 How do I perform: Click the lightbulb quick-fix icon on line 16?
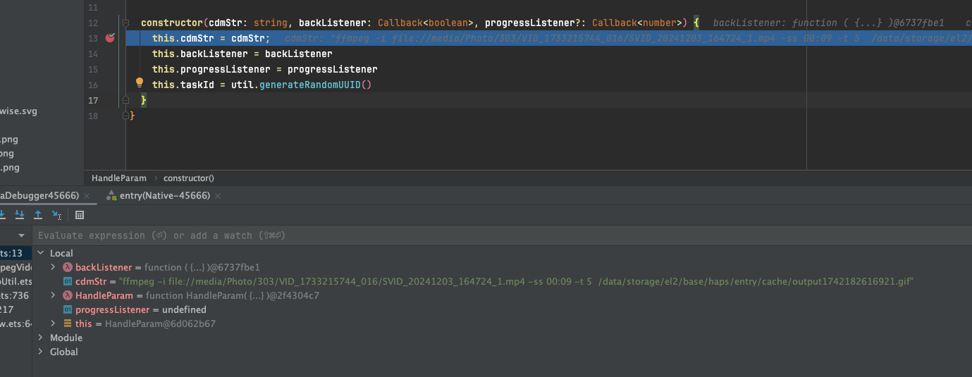coord(140,83)
